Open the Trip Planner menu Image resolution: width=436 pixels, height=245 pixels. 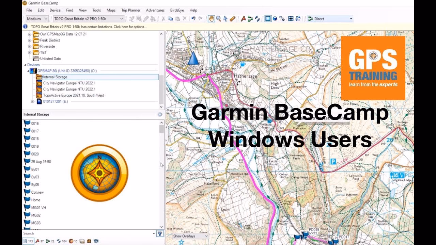coord(130,10)
